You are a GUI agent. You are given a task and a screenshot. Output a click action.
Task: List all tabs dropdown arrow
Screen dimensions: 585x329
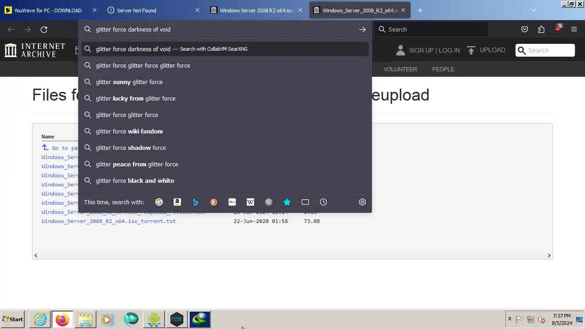pos(533,10)
